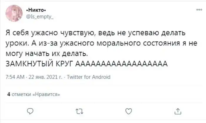Open the Twitter for Android source link
This screenshot has width=206, height=123.
(x=89, y=77)
